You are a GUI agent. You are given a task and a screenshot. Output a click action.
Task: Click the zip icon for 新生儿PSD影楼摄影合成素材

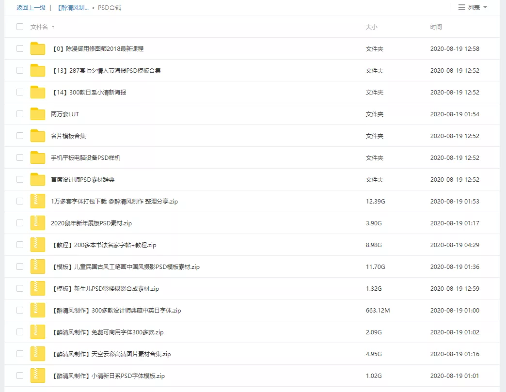point(38,288)
